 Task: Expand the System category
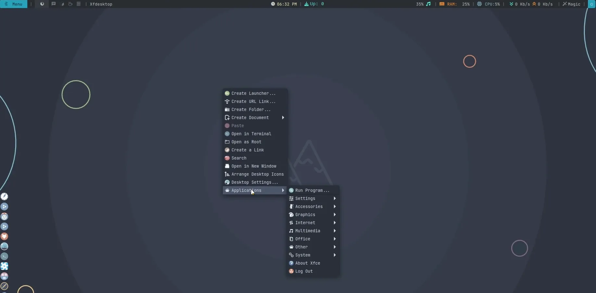tap(313, 255)
